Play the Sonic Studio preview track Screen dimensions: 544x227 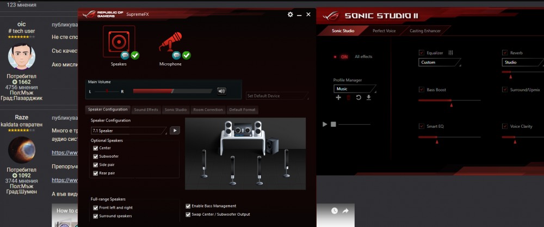coord(325,124)
